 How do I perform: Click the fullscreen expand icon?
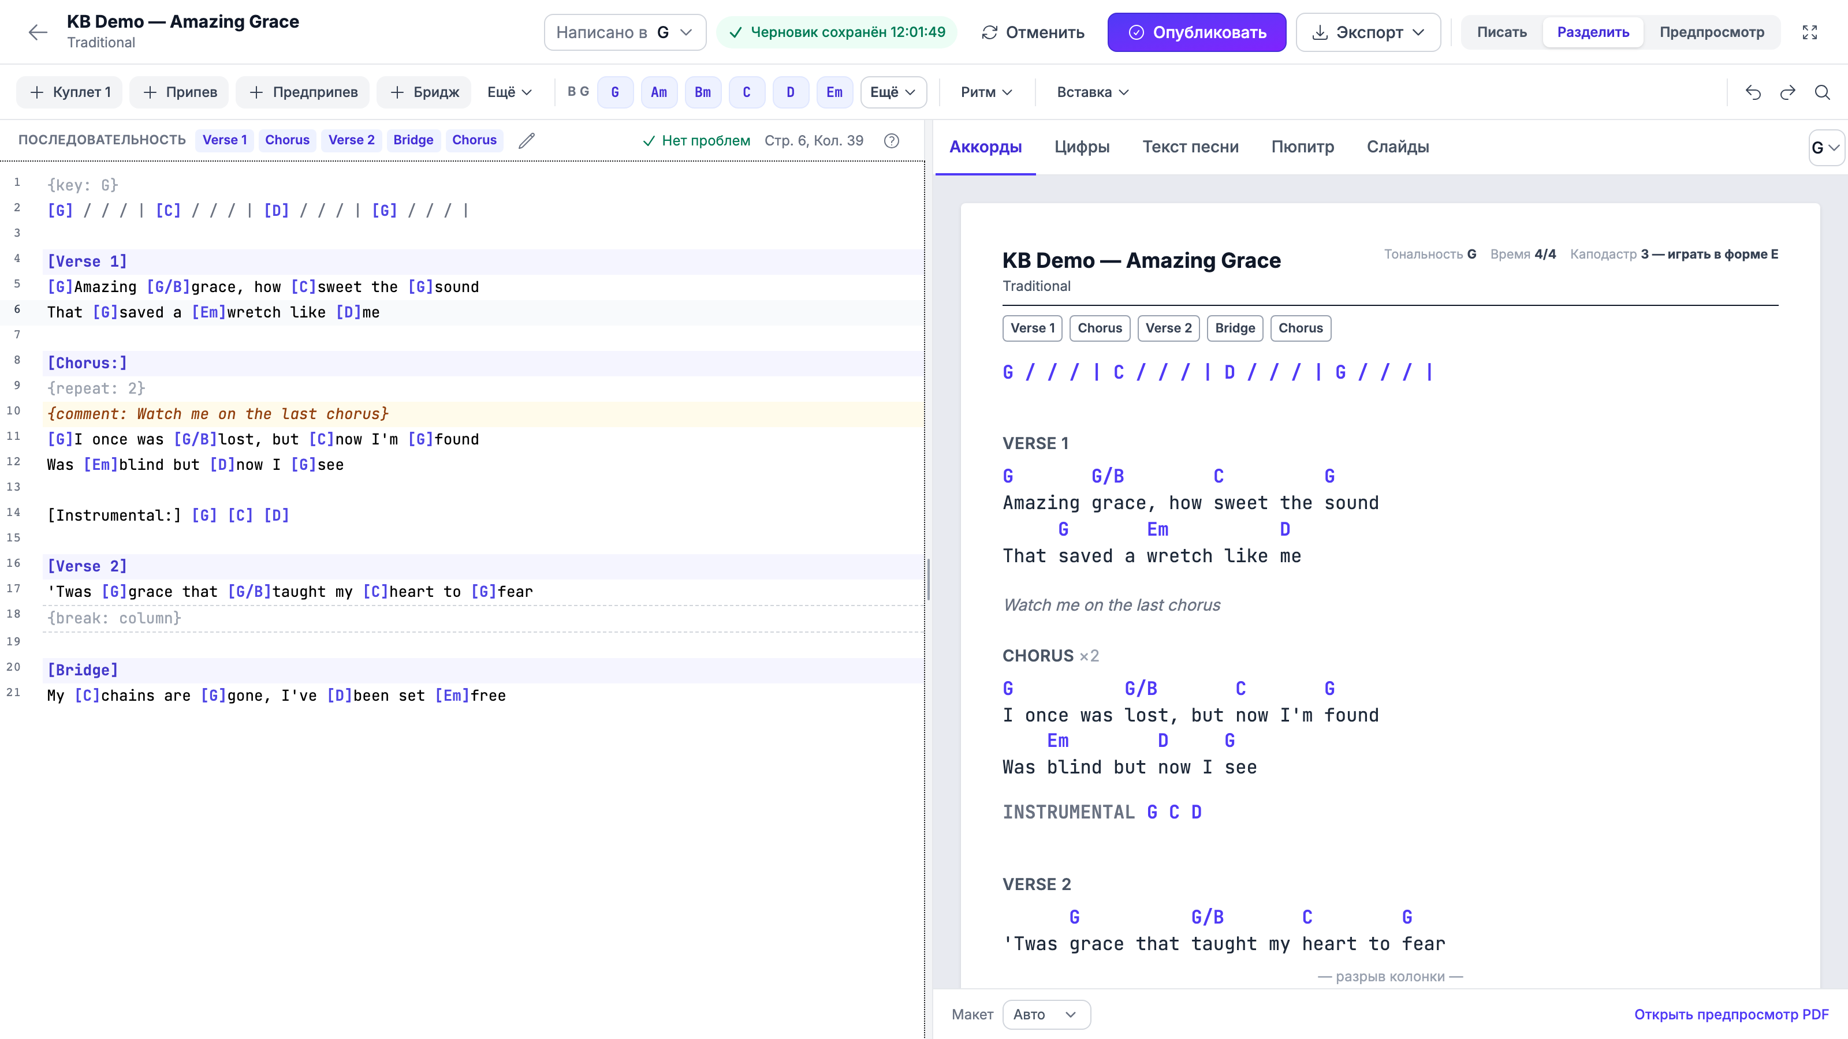click(1810, 32)
